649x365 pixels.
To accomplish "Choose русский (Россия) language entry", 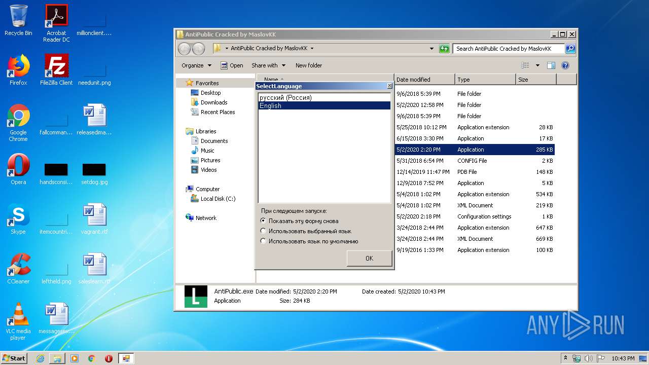I will (324, 97).
